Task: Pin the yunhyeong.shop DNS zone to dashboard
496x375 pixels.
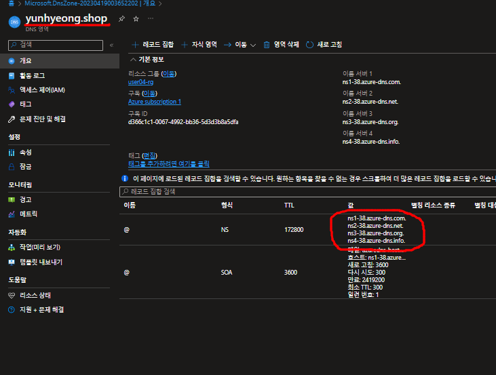Action: 121,19
